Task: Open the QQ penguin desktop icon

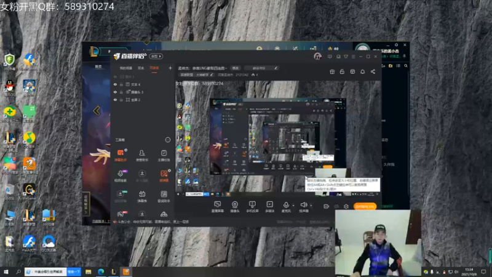Action: point(10,87)
